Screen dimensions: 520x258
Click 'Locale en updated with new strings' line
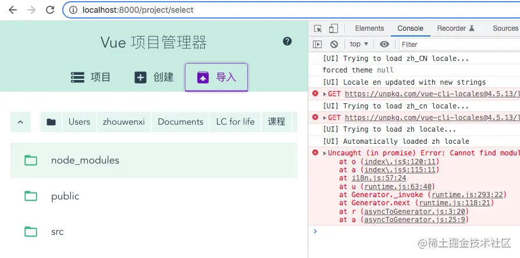pyautogui.click(x=404, y=82)
